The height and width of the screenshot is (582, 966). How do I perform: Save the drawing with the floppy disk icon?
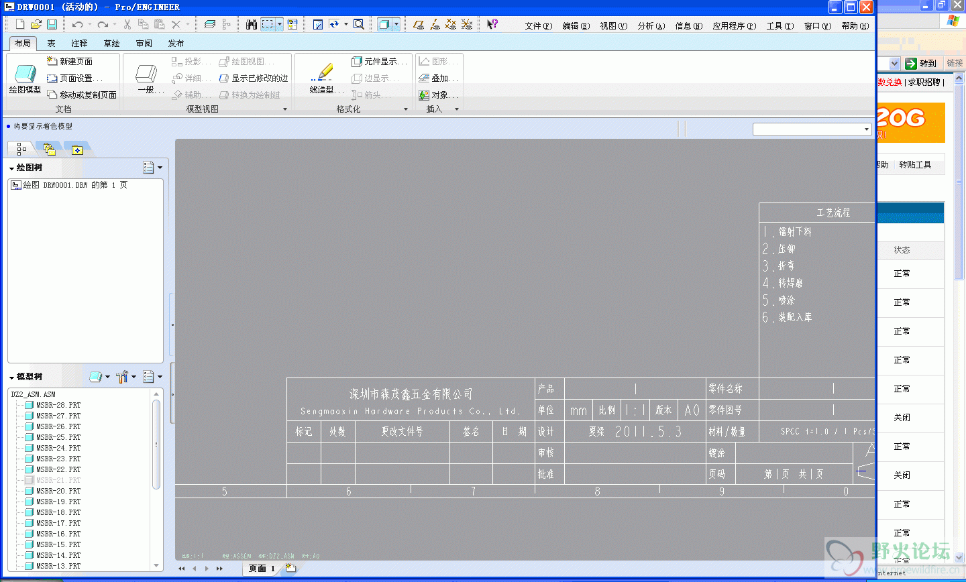tap(52, 24)
